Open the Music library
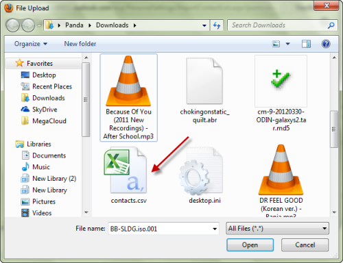The width and height of the screenshot is (343, 263). [41, 166]
